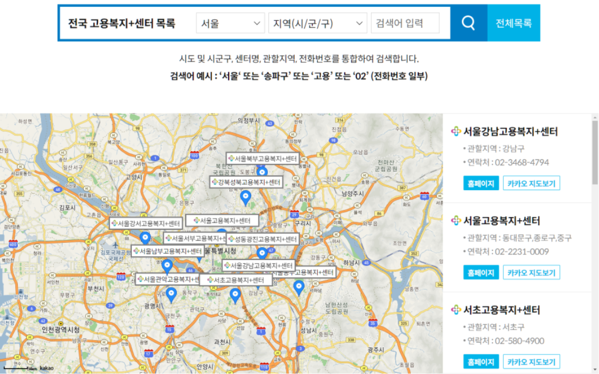
Task: Click the center list scrollbar
Action: coord(595,153)
